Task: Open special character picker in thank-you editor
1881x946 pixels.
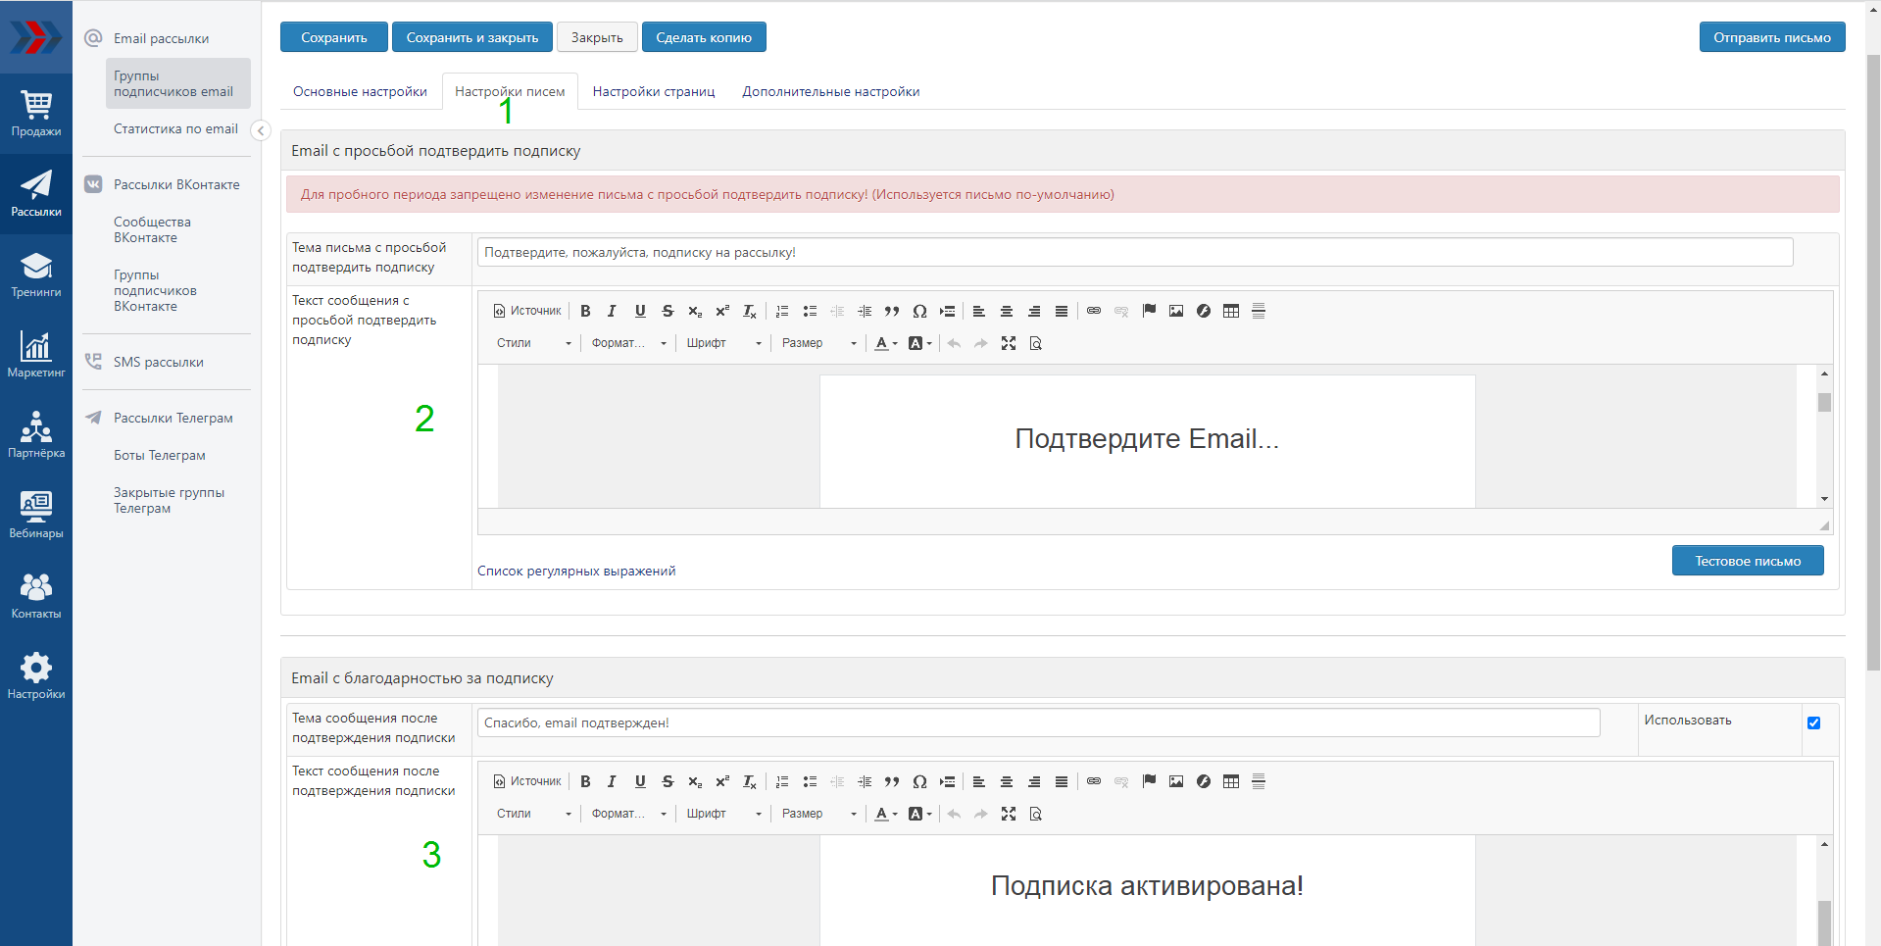Action: (x=919, y=781)
